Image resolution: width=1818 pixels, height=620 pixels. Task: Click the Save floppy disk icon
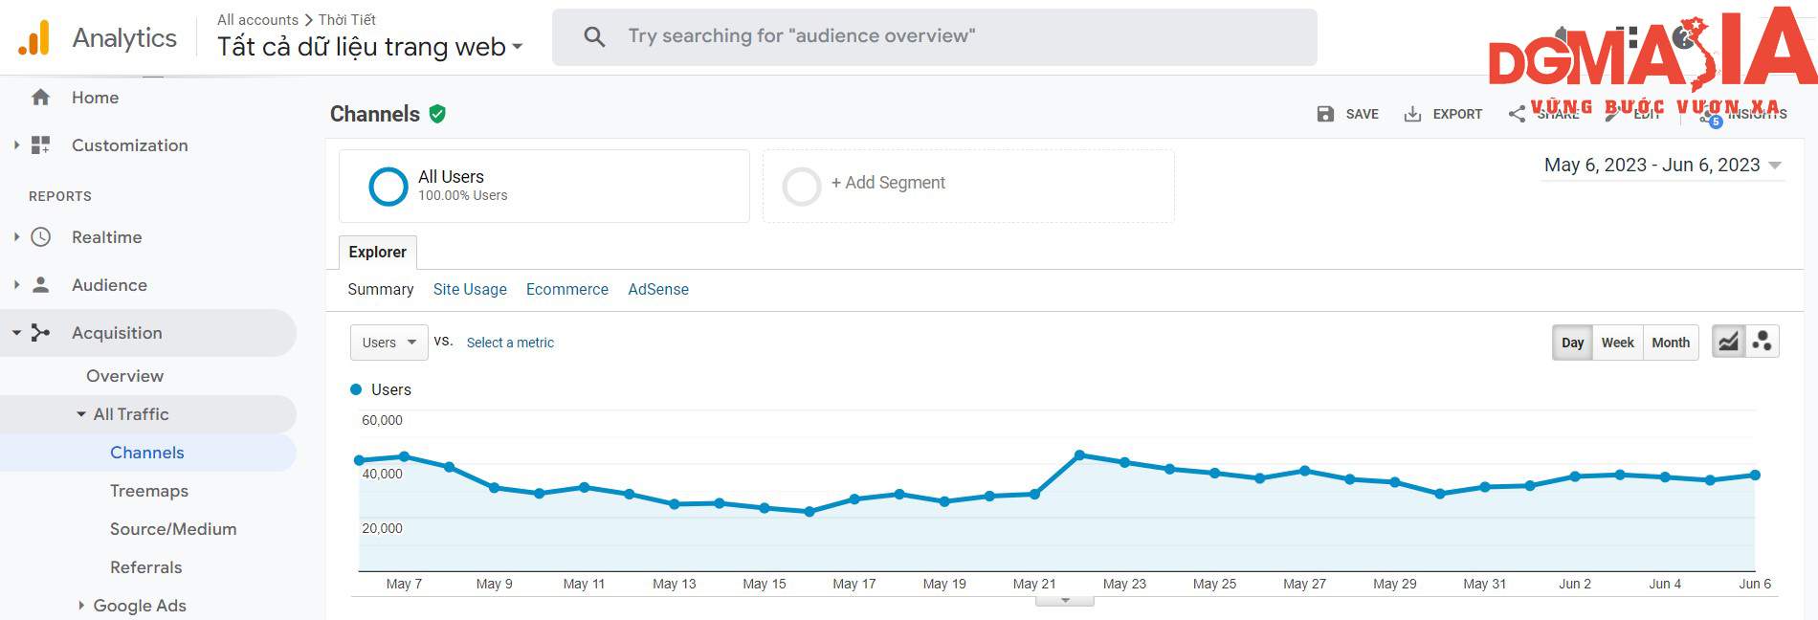1325,114
